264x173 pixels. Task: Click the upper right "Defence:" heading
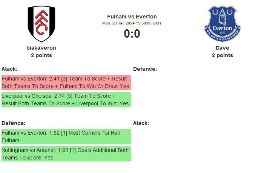(145, 69)
